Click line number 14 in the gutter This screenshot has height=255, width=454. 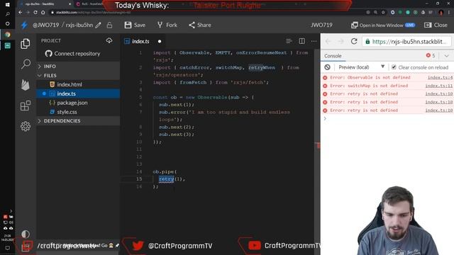point(139,171)
